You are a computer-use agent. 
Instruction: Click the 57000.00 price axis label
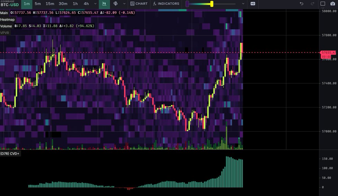(x=329, y=132)
